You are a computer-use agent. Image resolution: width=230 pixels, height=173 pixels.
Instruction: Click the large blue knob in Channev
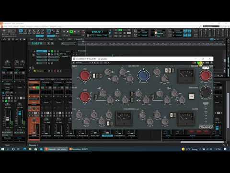(x=143, y=75)
